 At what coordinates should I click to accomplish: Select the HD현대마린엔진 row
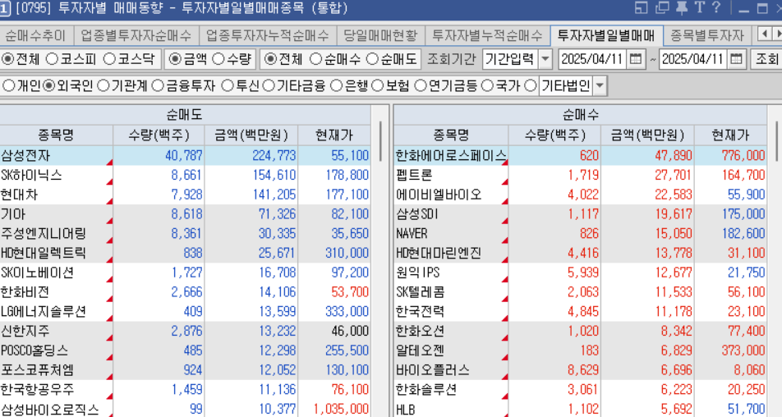580,253
